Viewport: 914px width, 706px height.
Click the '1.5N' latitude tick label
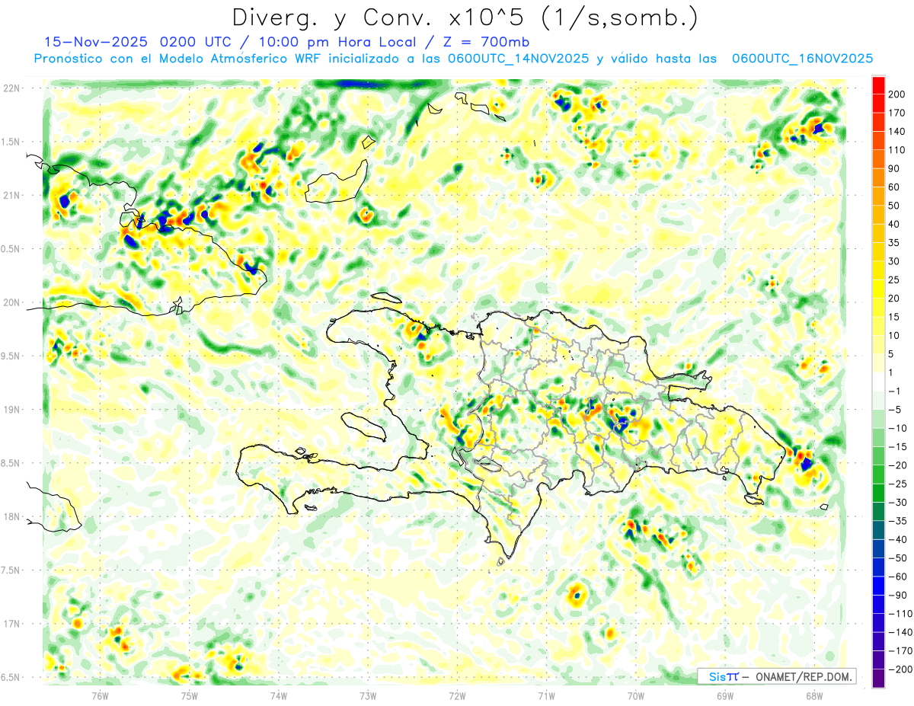[11, 142]
